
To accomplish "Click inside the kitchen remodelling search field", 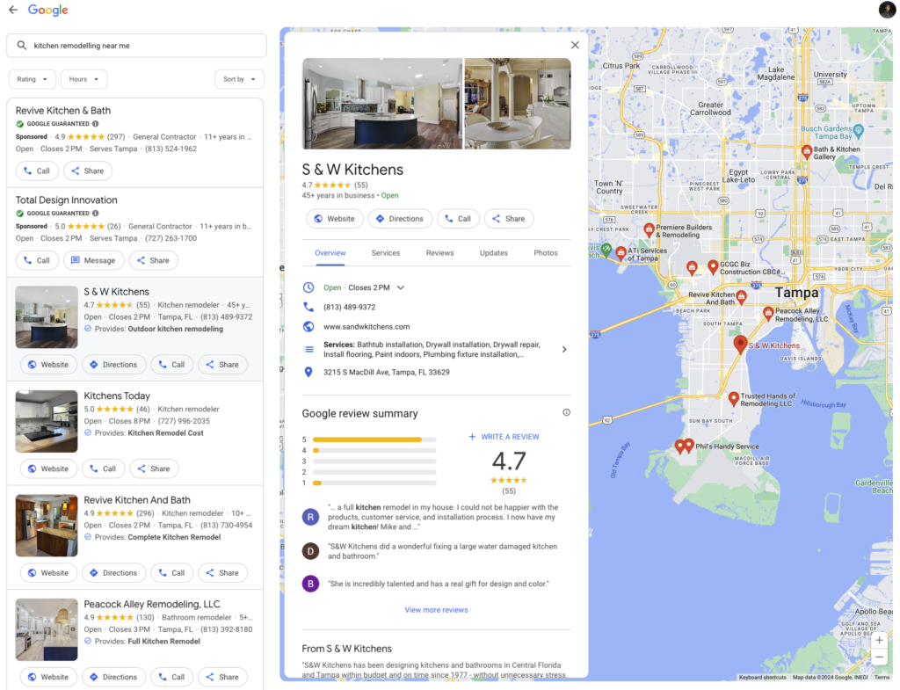I will pyautogui.click(x=136, y=46).
